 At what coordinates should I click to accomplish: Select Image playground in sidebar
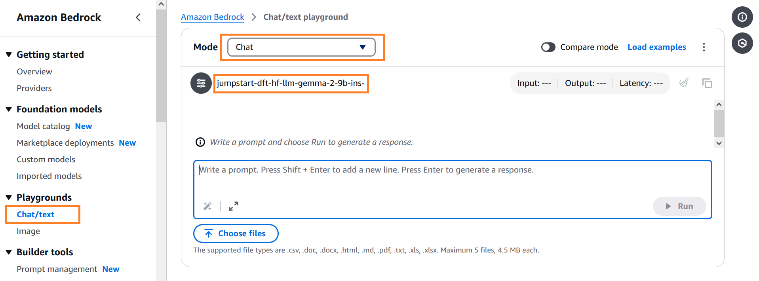[x=28, y=231]
